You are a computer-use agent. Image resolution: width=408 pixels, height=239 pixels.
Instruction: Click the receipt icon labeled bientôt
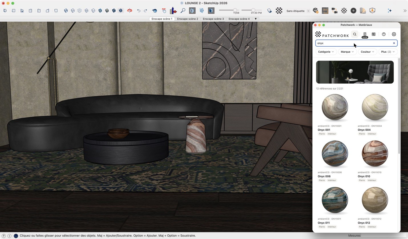point(365,35)
